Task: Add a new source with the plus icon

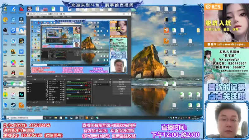Action: point(48,102)
